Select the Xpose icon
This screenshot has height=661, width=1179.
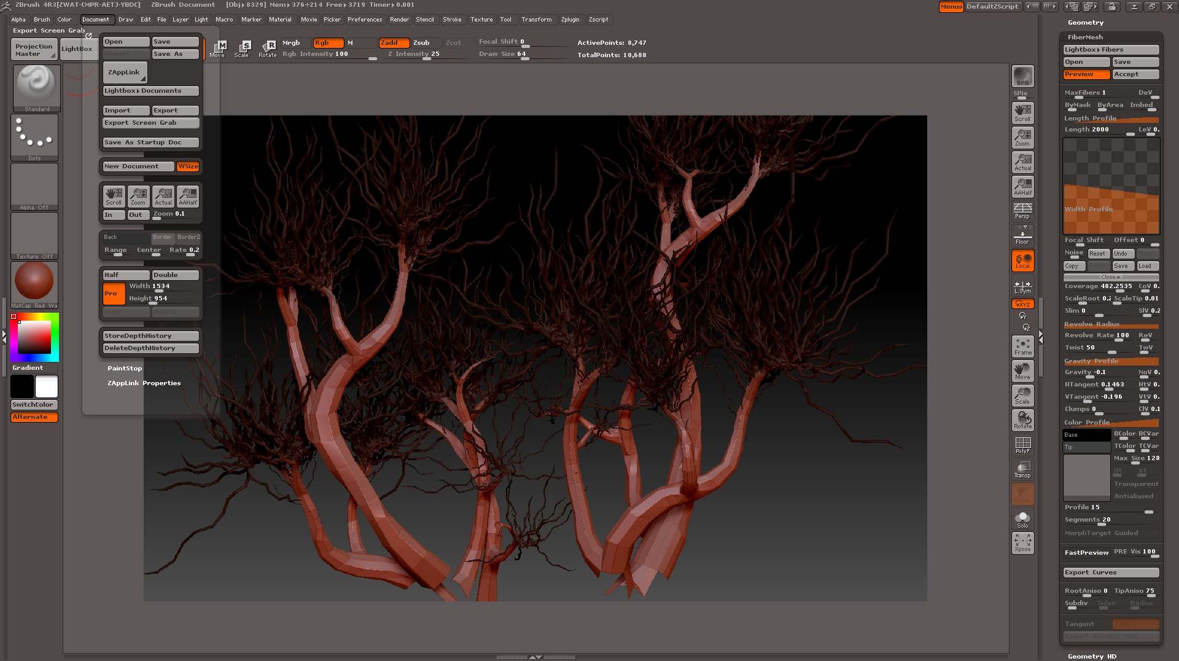(x=1022, y=543)
